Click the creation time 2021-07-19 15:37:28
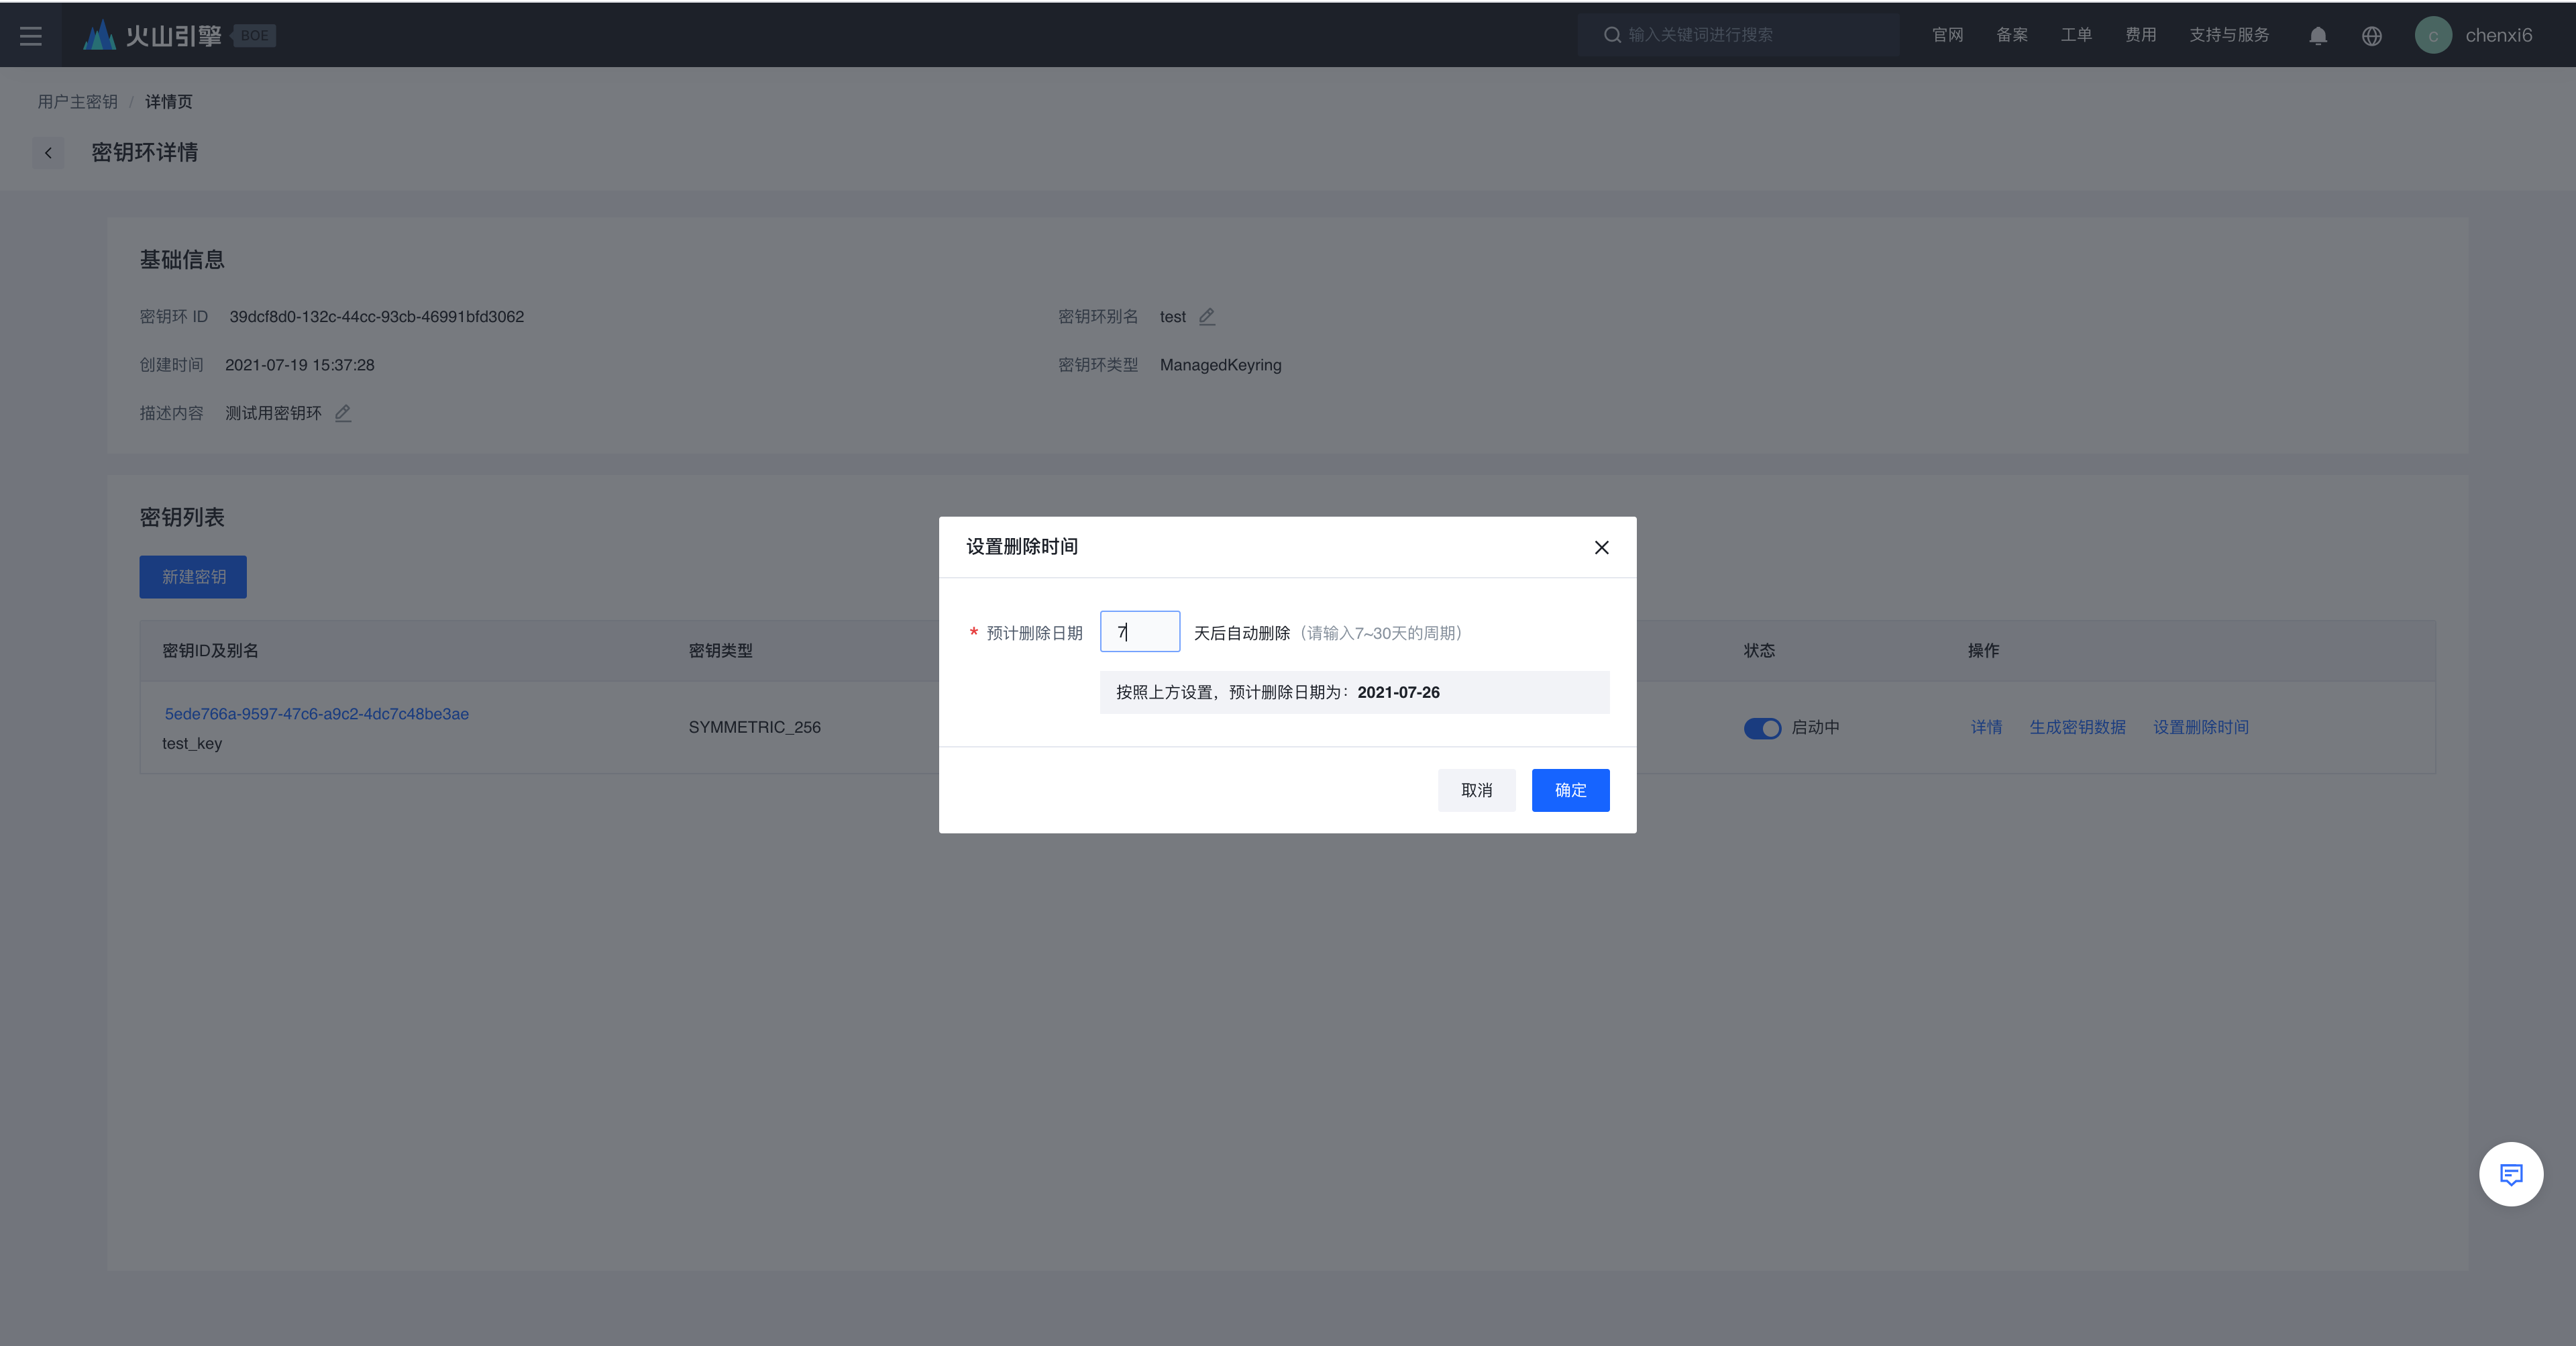This screenshot has height=1346, width=2576. 300,365
